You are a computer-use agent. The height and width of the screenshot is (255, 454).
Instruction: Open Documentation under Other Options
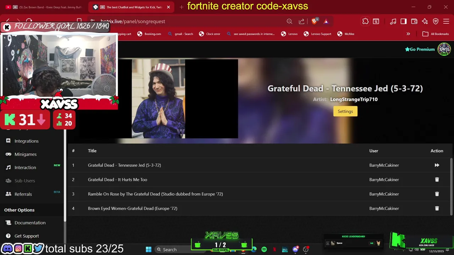(30, 223)
